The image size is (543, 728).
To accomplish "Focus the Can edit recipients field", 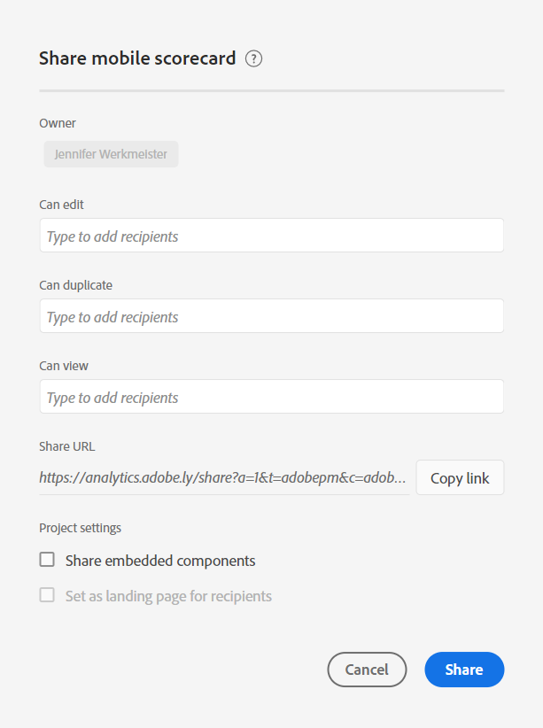I will 271,236.
